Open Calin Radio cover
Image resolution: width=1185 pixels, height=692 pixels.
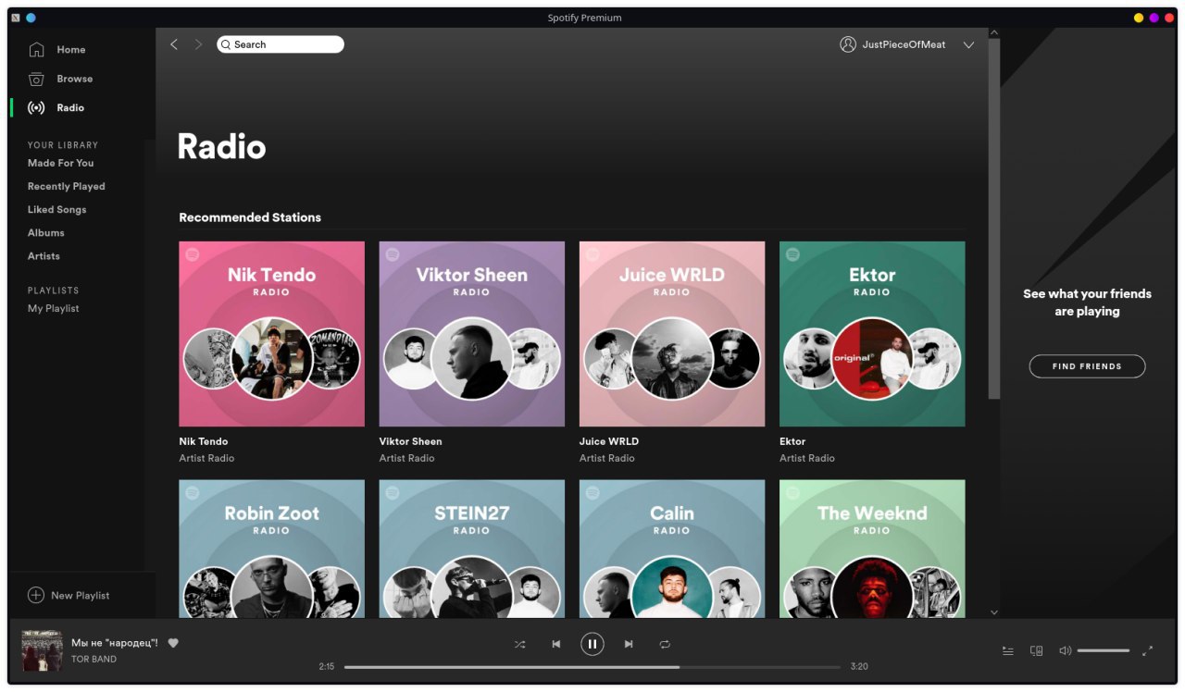(x=672, y=549)
